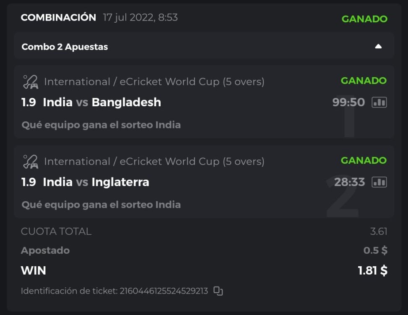Copy the ticket identification number
408x315 pixels.
click(x=218, y=291)
